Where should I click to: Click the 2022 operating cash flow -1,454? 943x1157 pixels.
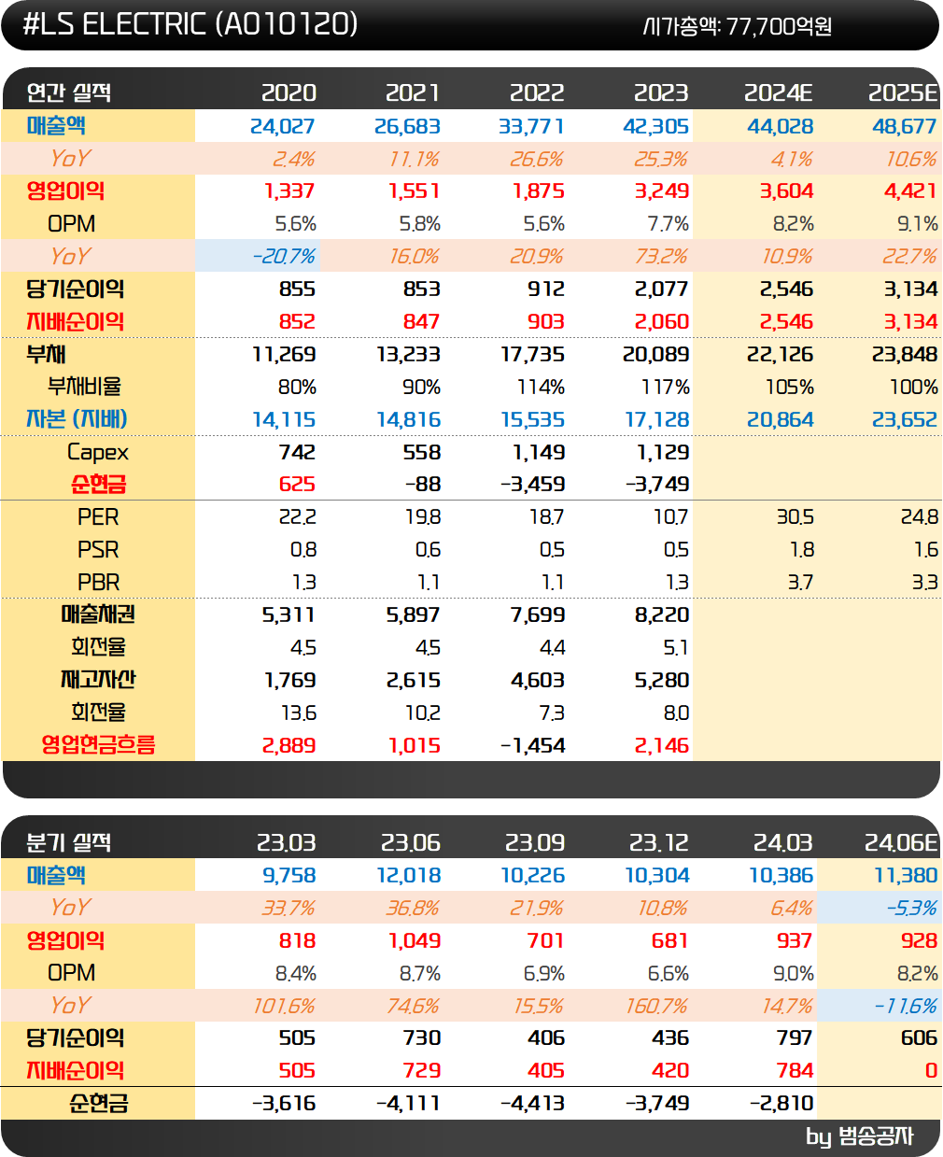(532, 745)
